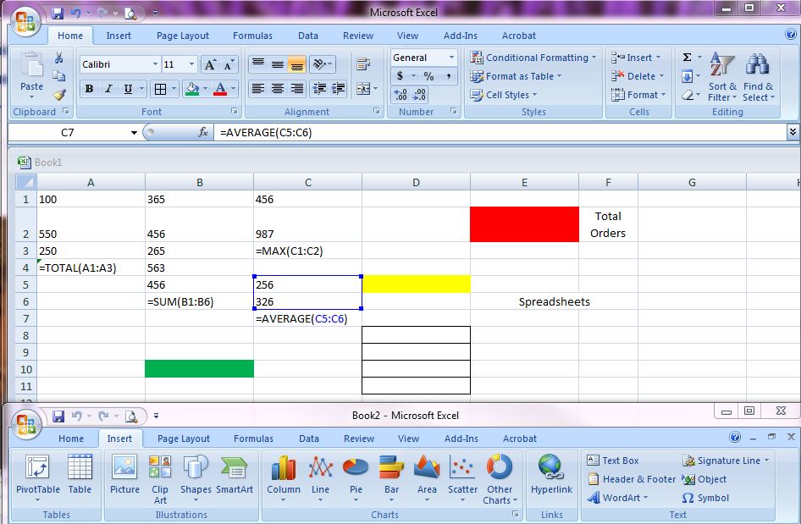Click the Scatter chart icon

point(462,475)
